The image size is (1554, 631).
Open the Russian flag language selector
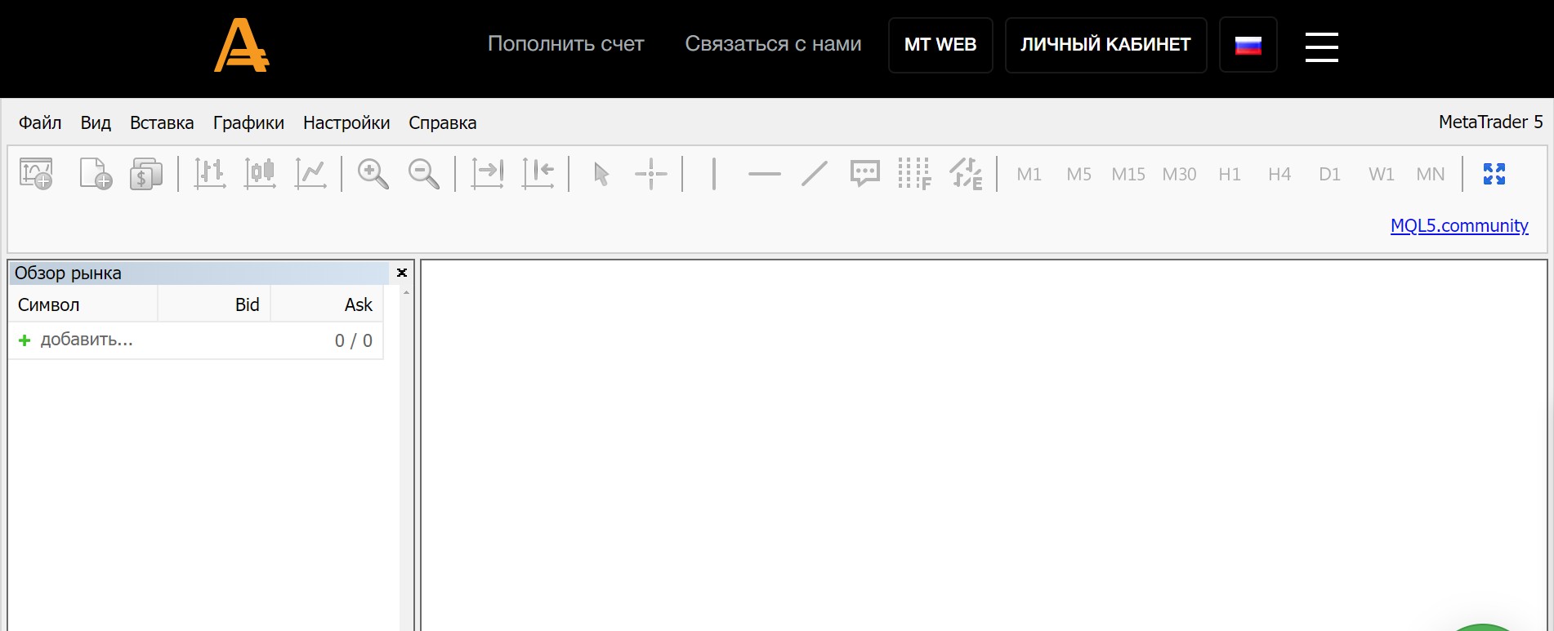1248,45
